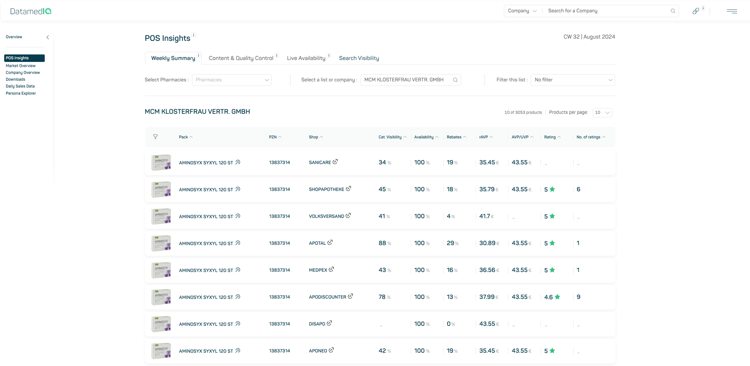Screen dimensions: 750x366
Task: Click pack icon beside AMINOSYX in VOLKSVERSAND row
Action: point(238,216)
